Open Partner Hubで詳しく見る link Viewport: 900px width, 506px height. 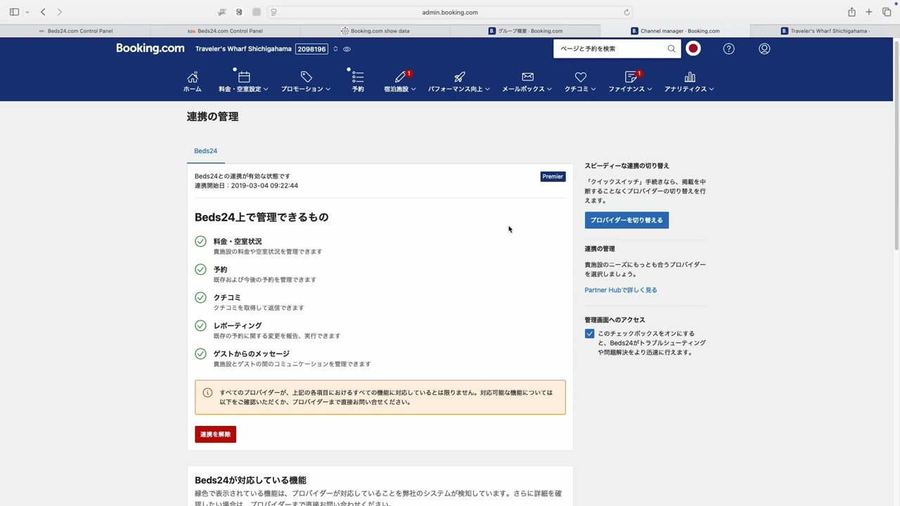pyautogui.click(x=621, y=290)
